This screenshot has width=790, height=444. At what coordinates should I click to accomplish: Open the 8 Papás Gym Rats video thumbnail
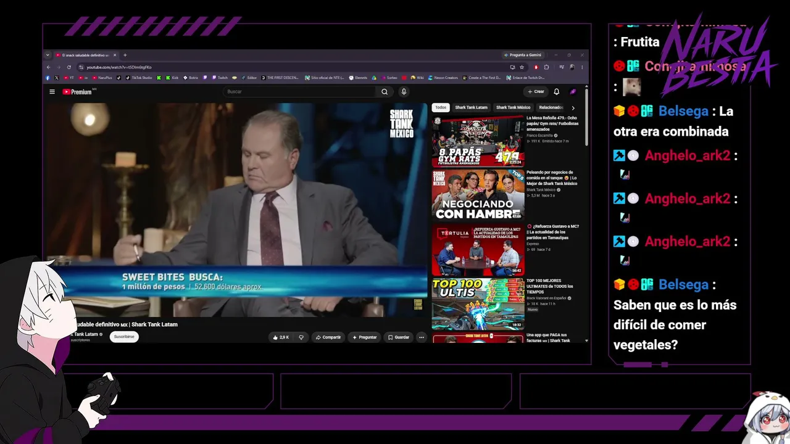(478, 141)
